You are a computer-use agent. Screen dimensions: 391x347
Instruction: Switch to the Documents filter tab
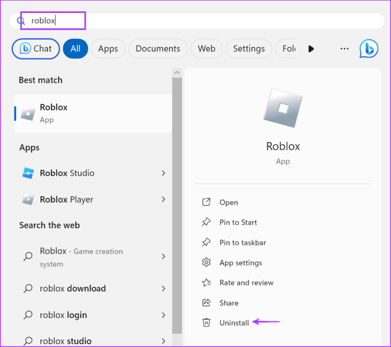click(x=158, y=48)
